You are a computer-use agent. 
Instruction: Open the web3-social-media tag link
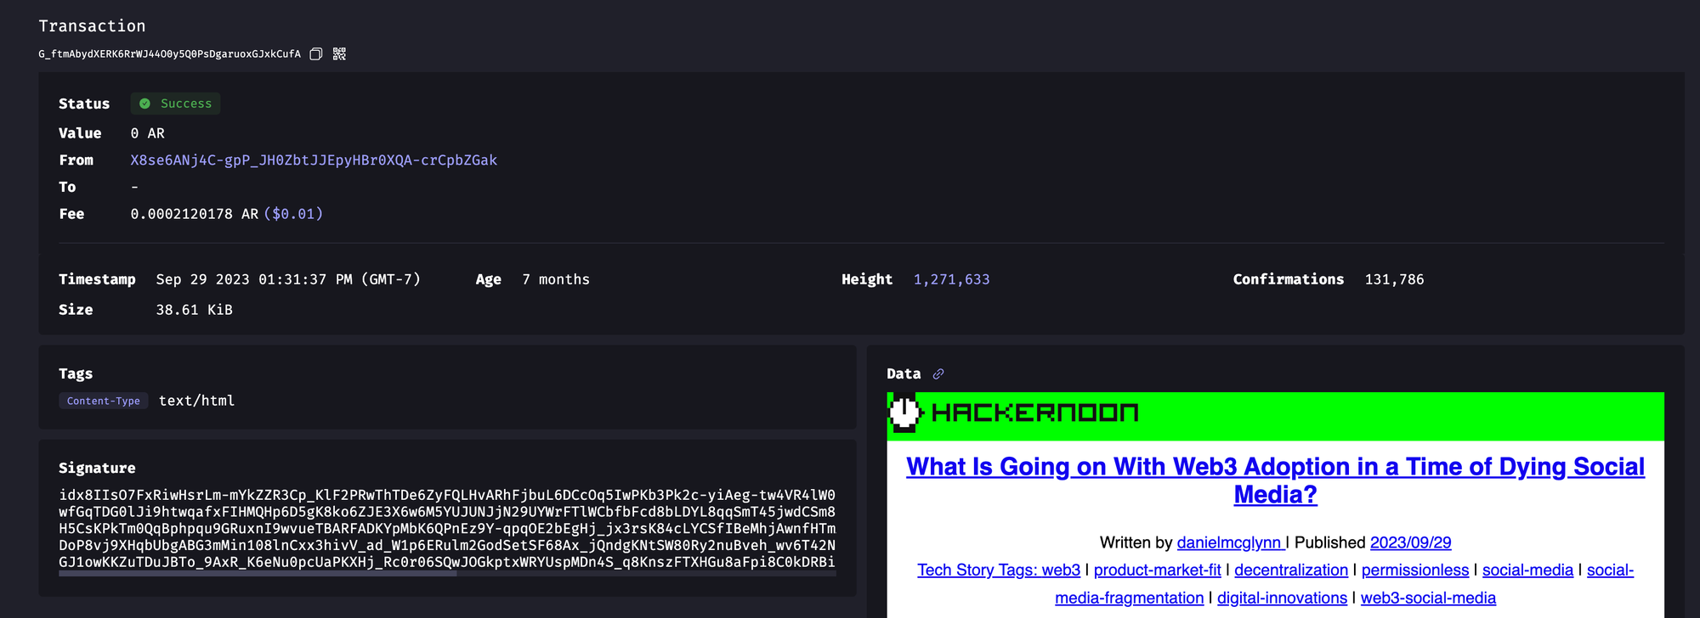(1428, 598)
